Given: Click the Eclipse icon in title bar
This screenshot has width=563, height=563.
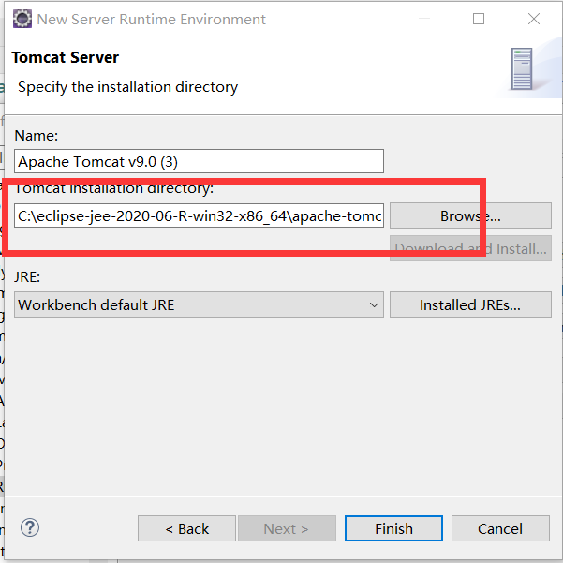Looking at the screenshot, I should point(22,19).
